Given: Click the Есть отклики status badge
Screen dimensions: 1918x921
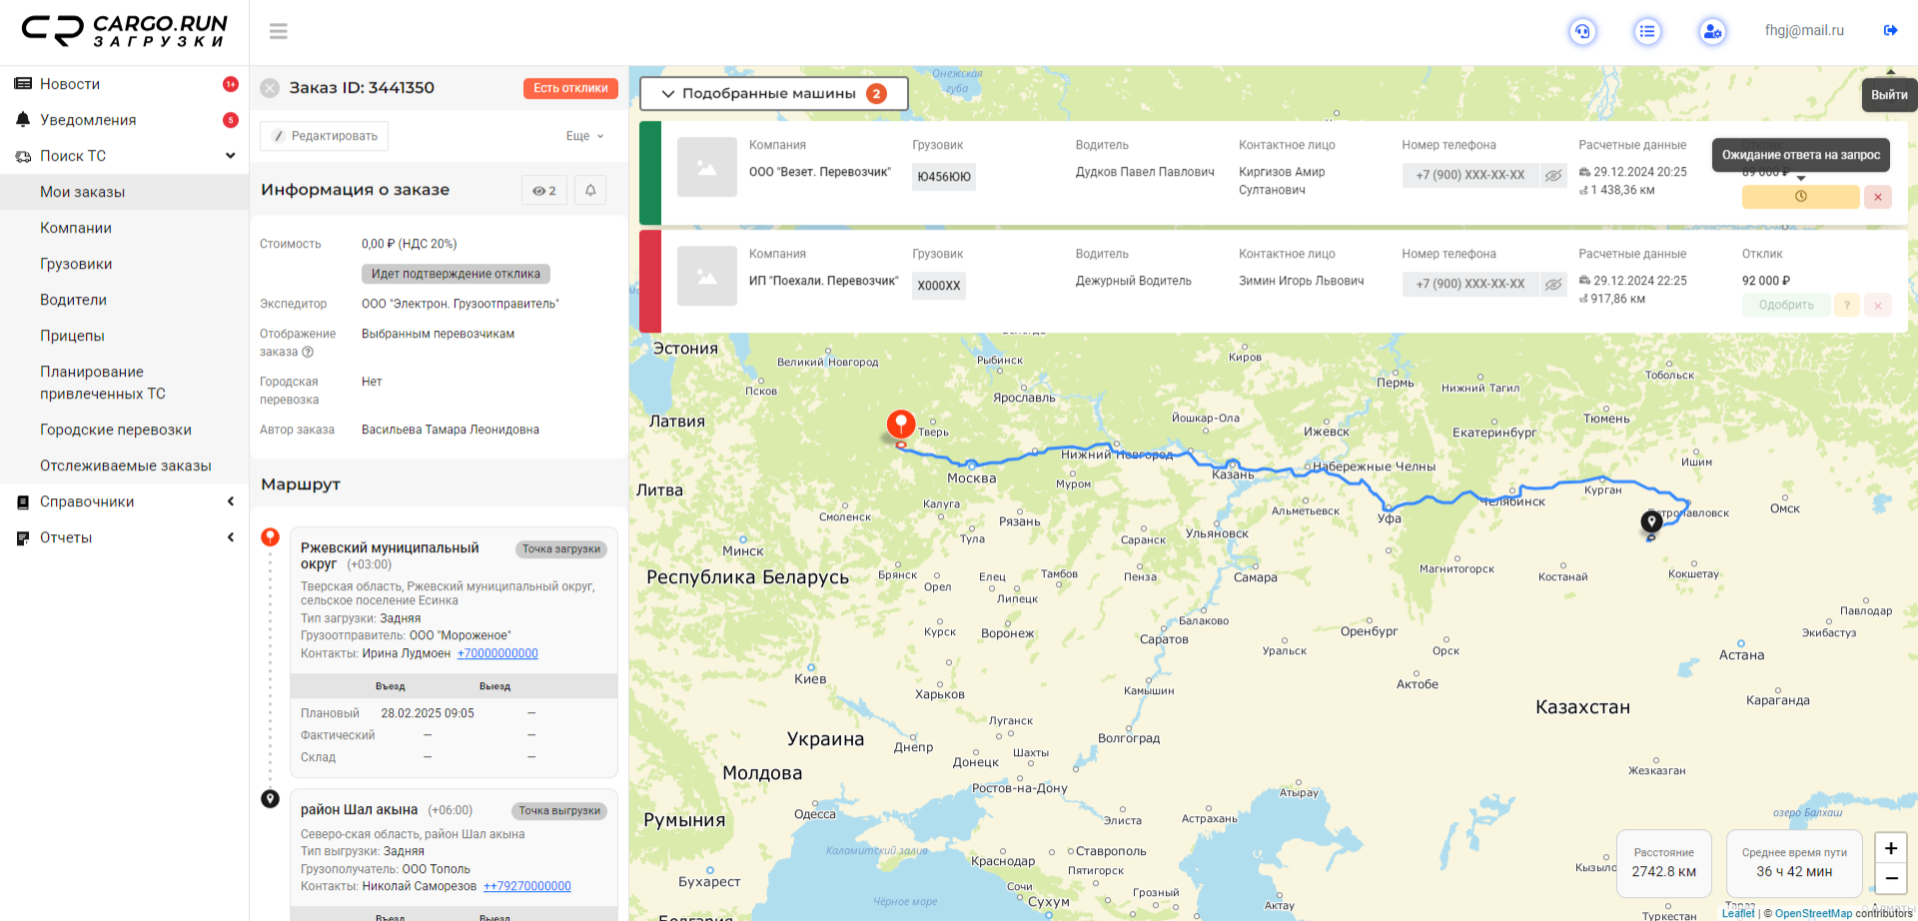Looking at the screenshot, I should (x=570, y=88).
